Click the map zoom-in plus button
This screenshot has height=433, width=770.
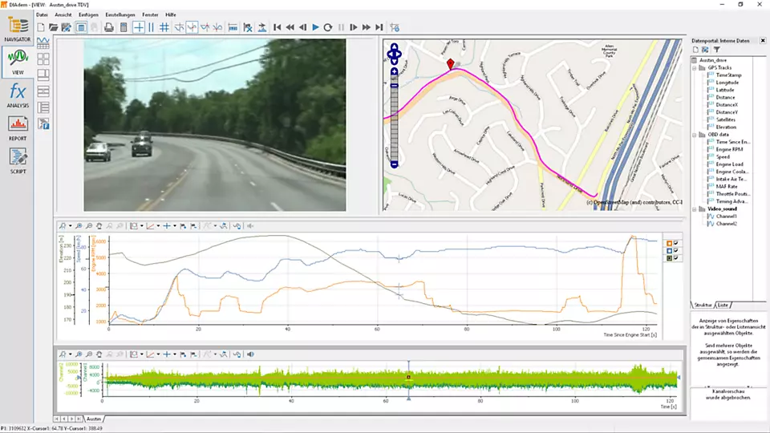(x=394, y=72)
